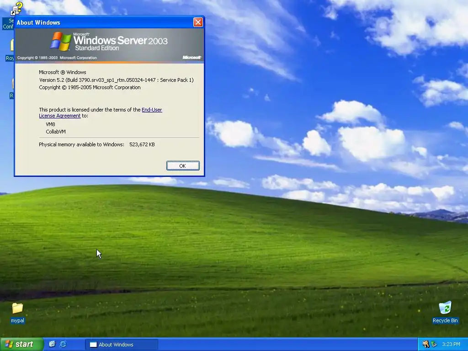Image resolution: width=468 pixels, height=351 pixels.
Task: Click the 523,672 KB memory value
Action: click(x=142, y=144)
